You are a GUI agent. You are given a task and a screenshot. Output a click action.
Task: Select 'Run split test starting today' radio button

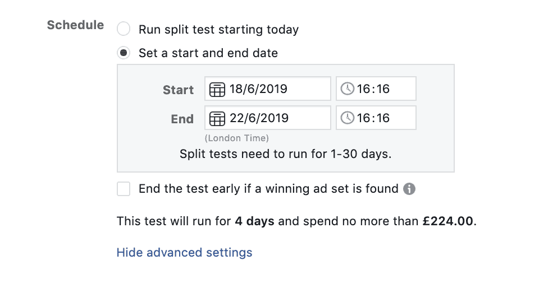tap(124, 29)
